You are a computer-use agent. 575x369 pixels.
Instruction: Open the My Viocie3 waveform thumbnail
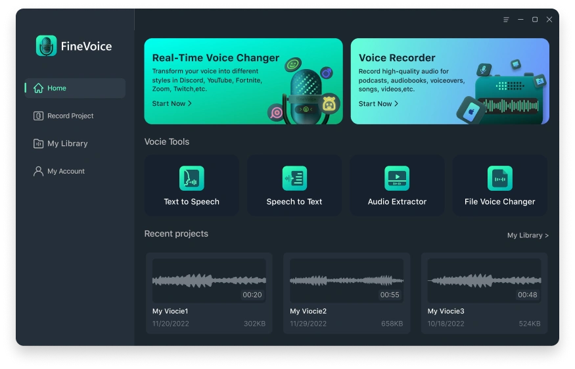tap(484, 280)
